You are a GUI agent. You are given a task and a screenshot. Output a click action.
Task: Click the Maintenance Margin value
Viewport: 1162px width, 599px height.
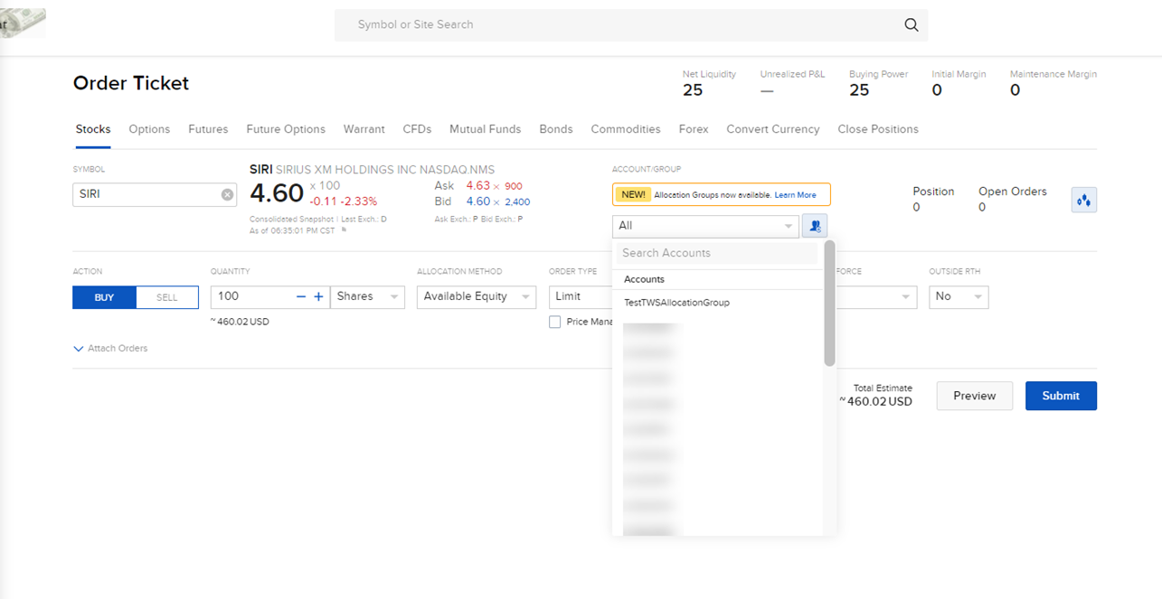coord(1015,90)
